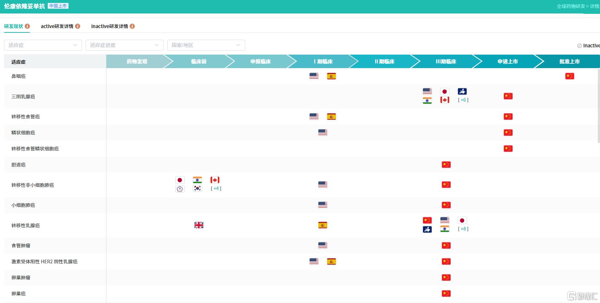Expand [+8] countries in 转移性乳腺癌 row
Image resolution: width=600 pixels, height=303 pixels.
click(x=463, y=229)
